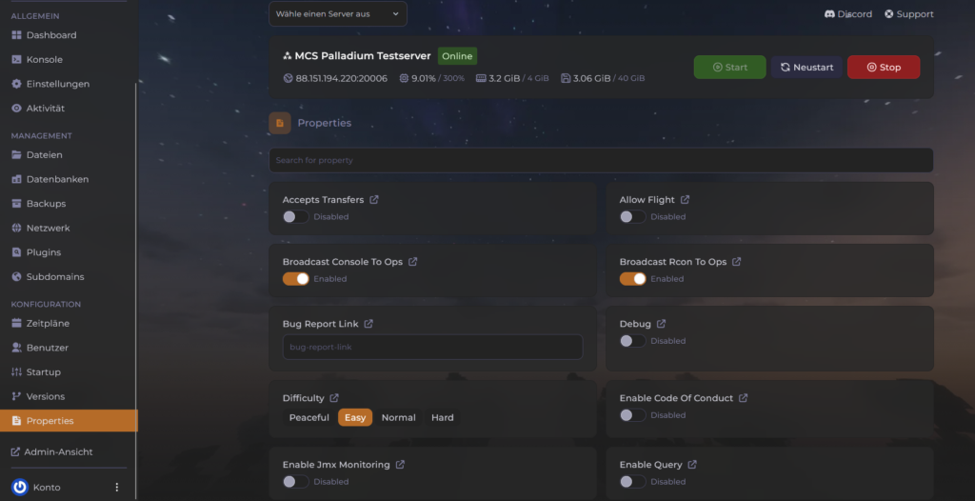The width and height of the screenshot is (975, 501).
Task: Open external link icon beside Accepts Transfers
Action: pos(373,200)
